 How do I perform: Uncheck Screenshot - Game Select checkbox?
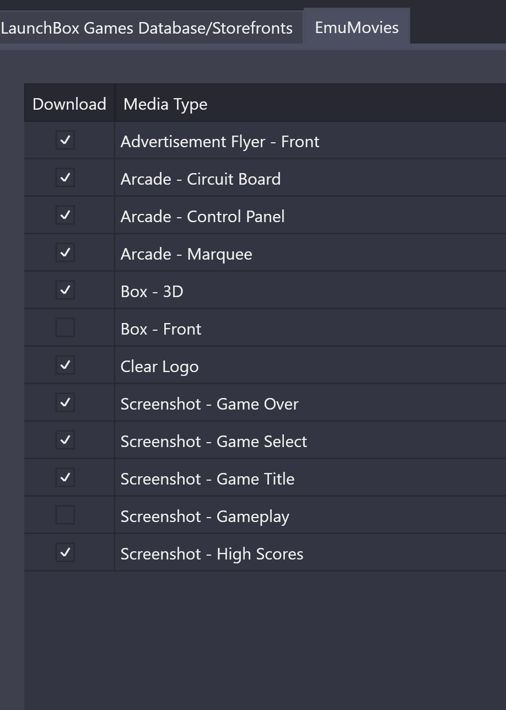[65, 440]
